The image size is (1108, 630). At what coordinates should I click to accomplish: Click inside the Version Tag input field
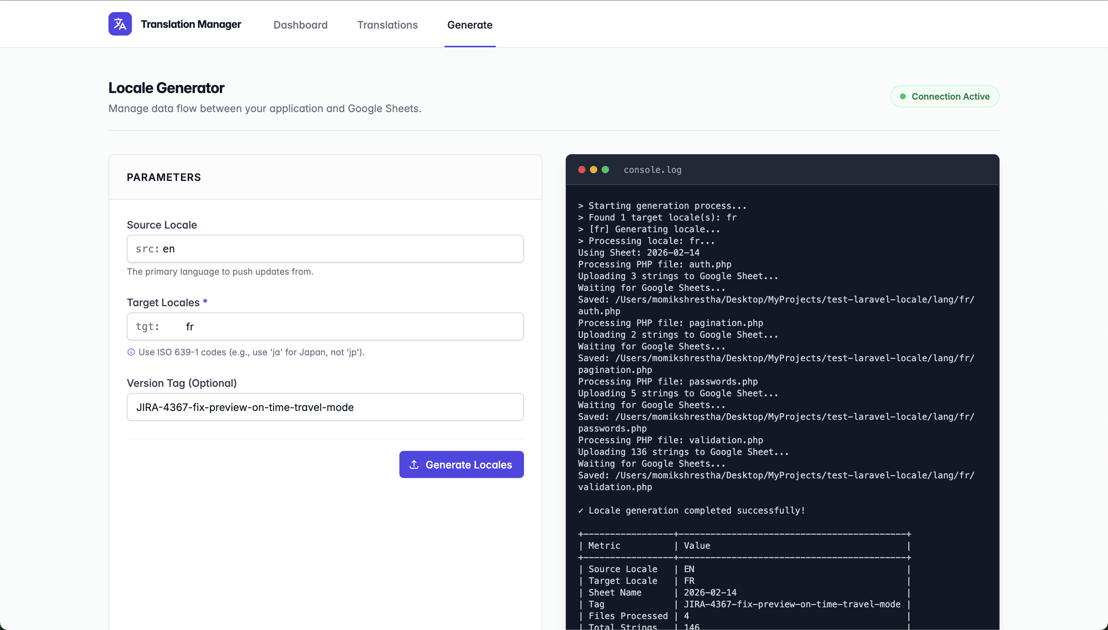point(325,407)
